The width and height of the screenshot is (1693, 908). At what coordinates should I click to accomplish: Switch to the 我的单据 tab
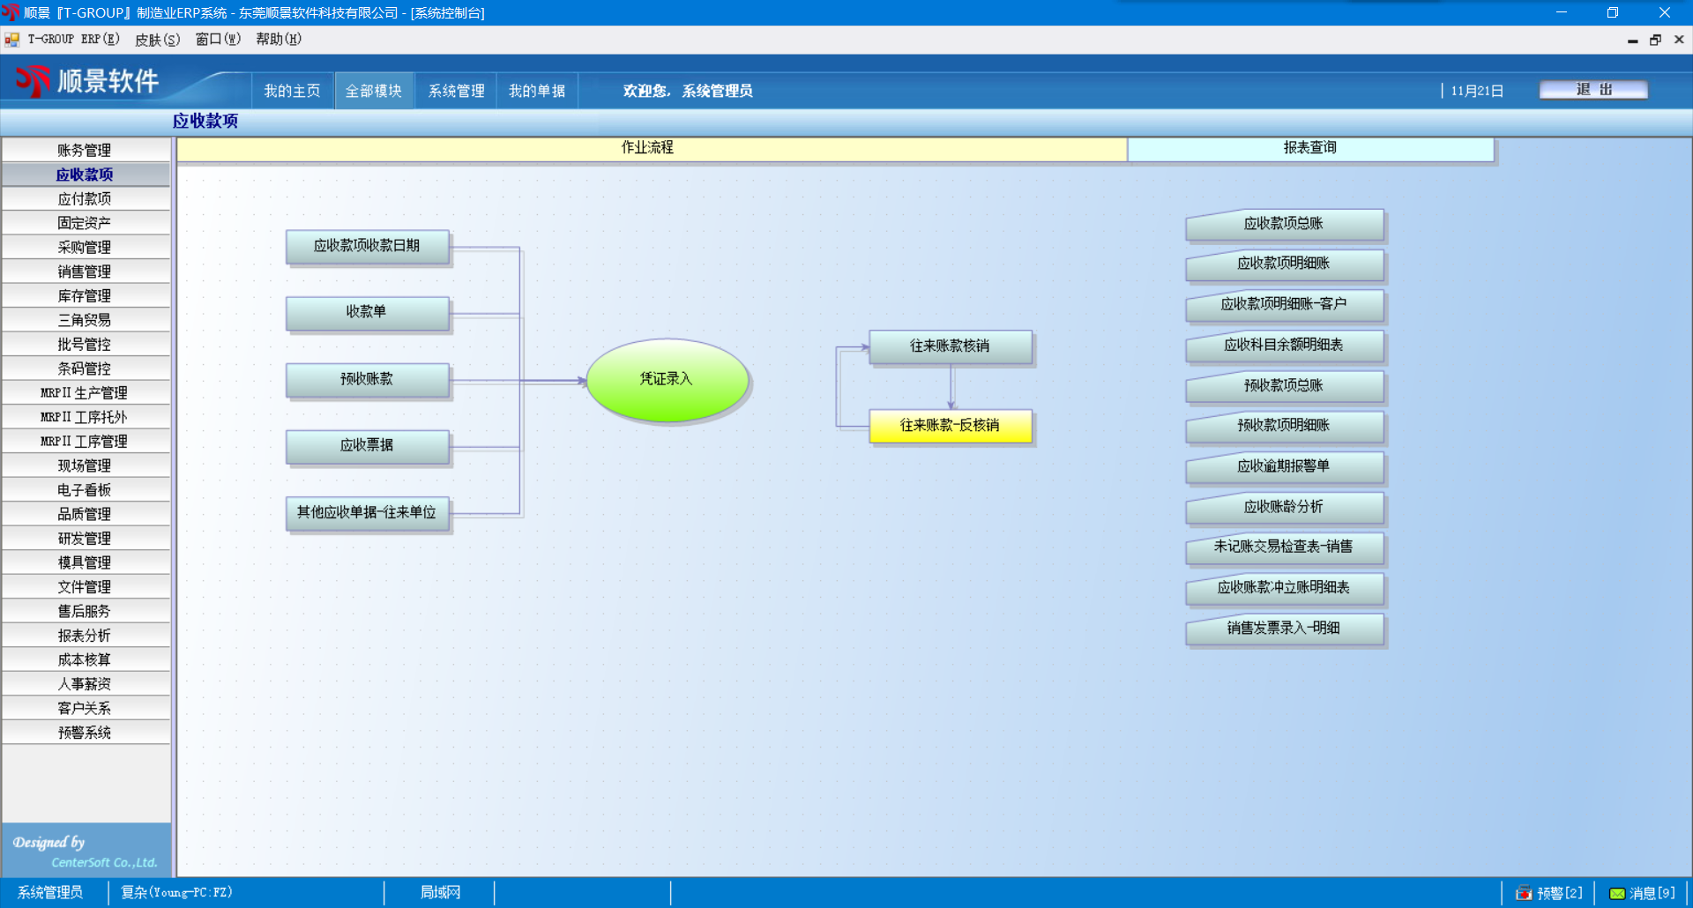[537, 91]
